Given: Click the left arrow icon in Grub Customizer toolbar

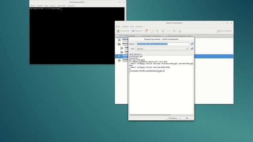Looking at the screenshot, I should coord(168,31).
